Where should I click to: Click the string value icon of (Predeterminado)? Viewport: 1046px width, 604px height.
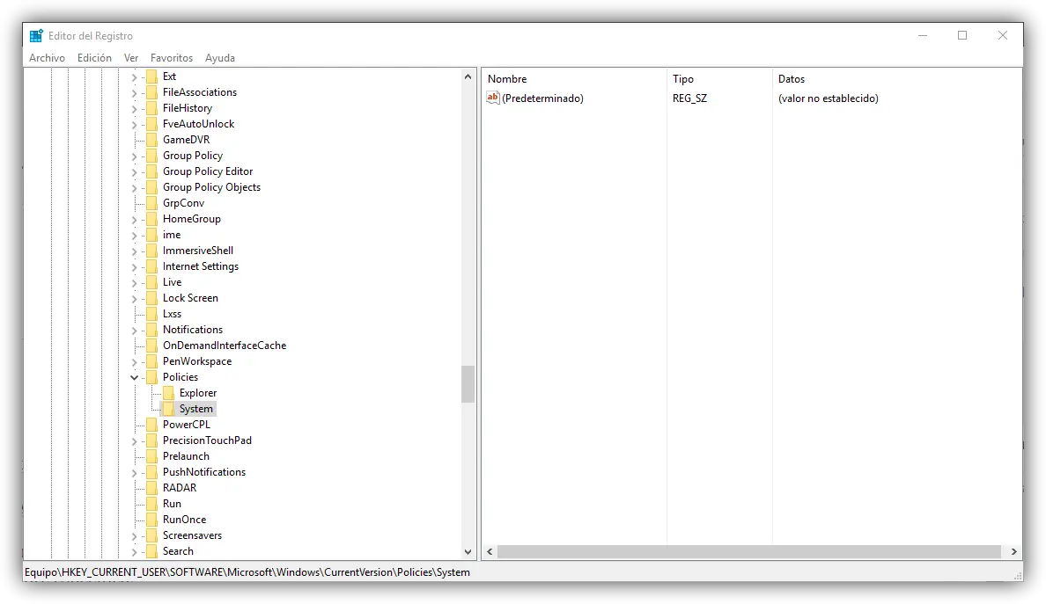pyautogui.click(x=493, y=98)
